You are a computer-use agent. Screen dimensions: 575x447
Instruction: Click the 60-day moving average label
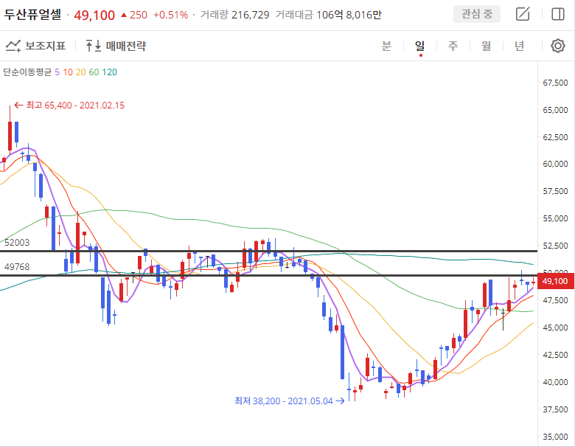pos(94,72)
